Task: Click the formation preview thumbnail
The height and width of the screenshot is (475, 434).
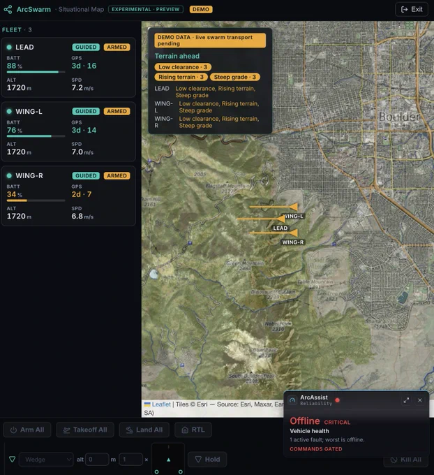Action: tap(168, 459)
